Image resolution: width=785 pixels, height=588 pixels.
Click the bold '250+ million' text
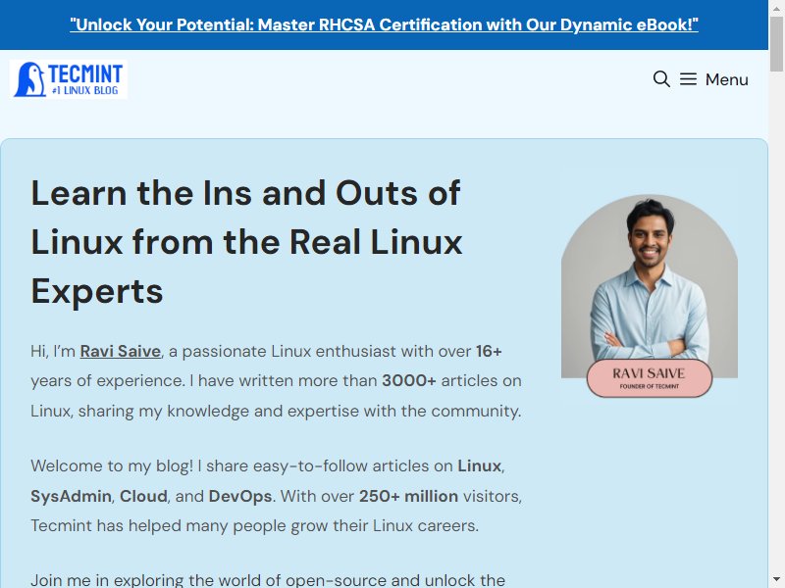(x=408, y=496)
